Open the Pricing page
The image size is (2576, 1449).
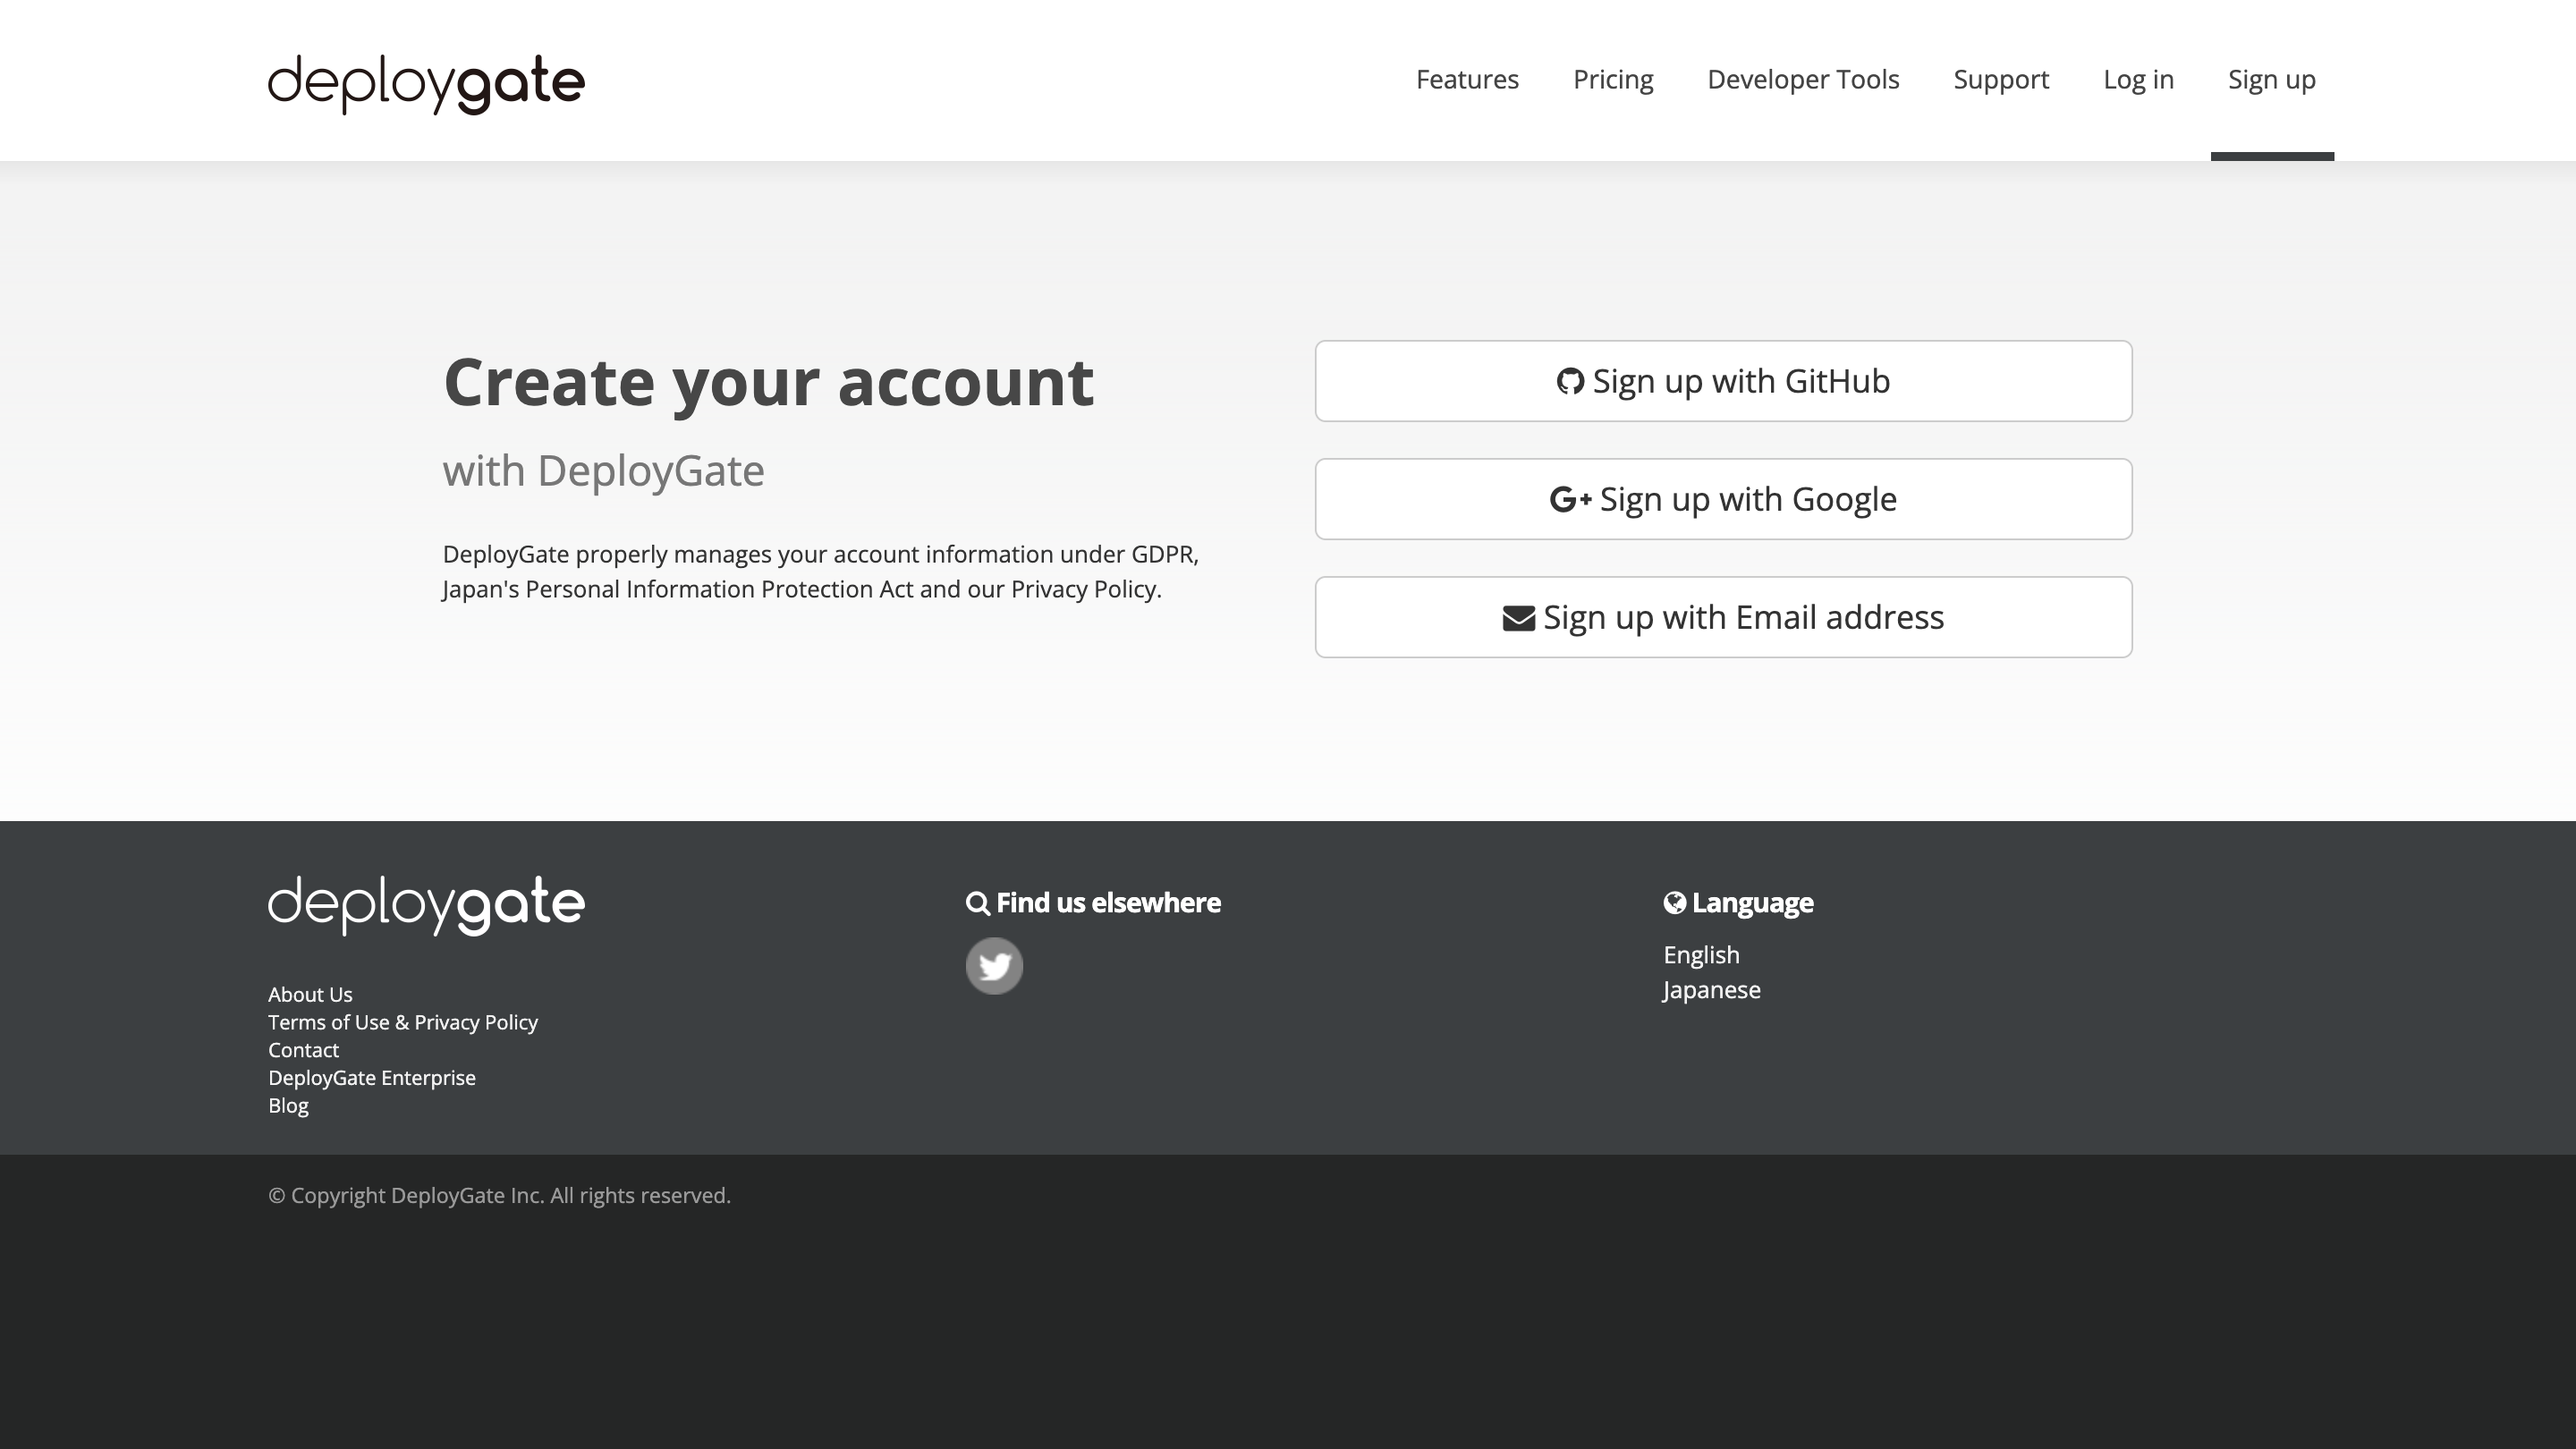1613,79
